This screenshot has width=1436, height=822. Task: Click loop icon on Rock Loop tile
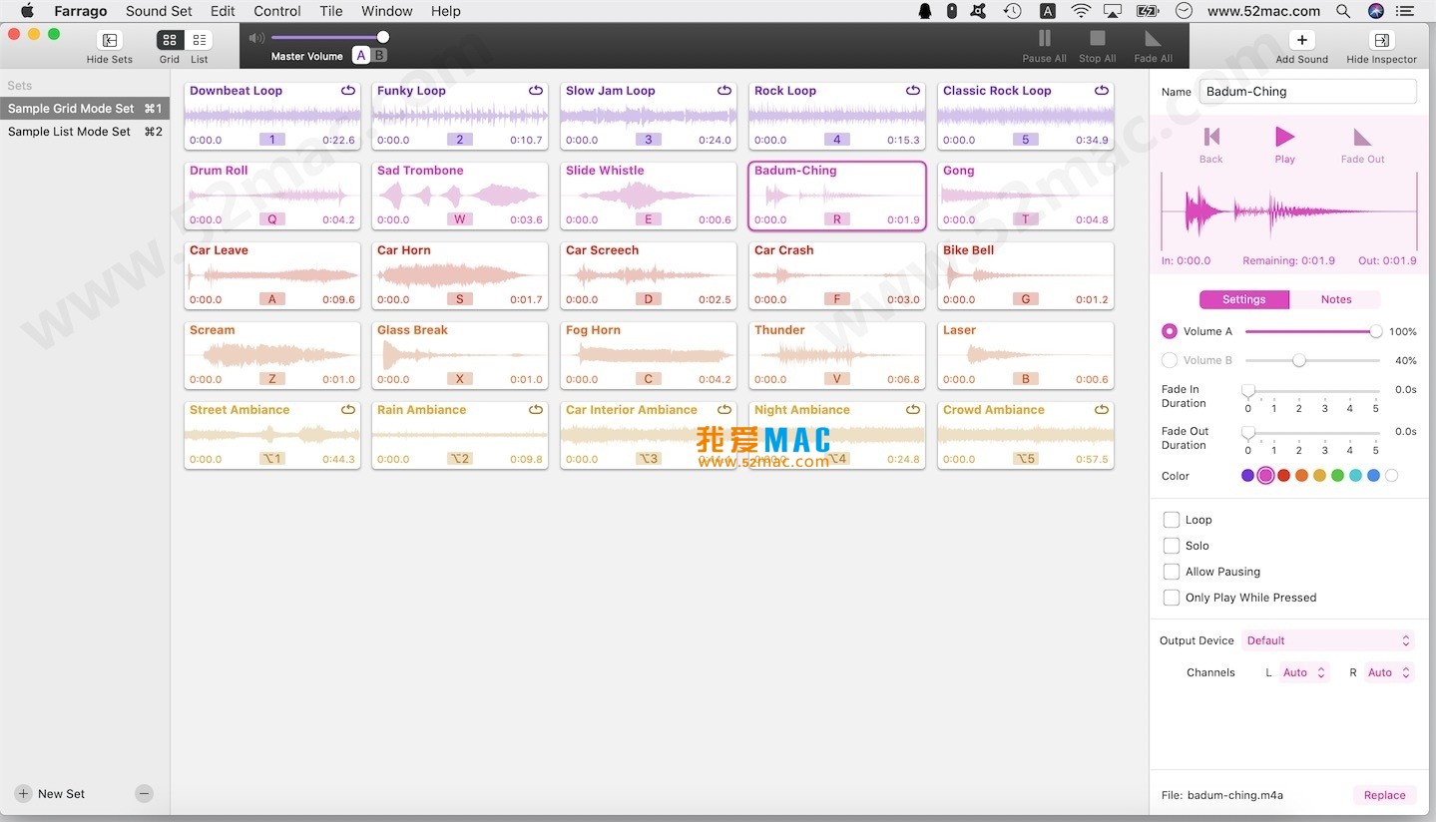click(x=913, y=90)
